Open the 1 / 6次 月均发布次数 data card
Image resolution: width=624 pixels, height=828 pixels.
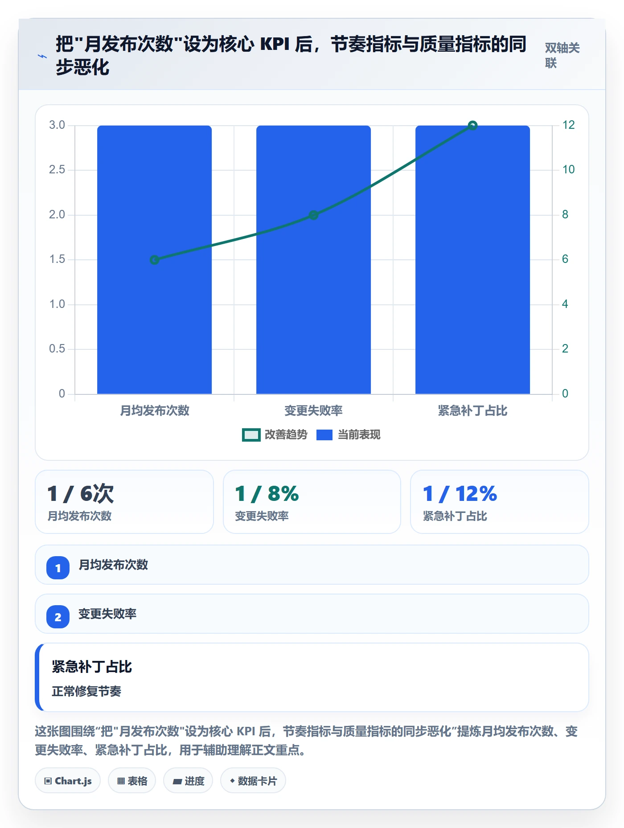click(124, 502)
